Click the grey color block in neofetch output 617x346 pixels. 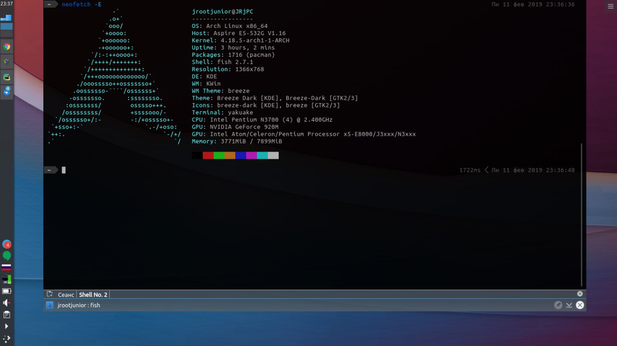point(273,155)
